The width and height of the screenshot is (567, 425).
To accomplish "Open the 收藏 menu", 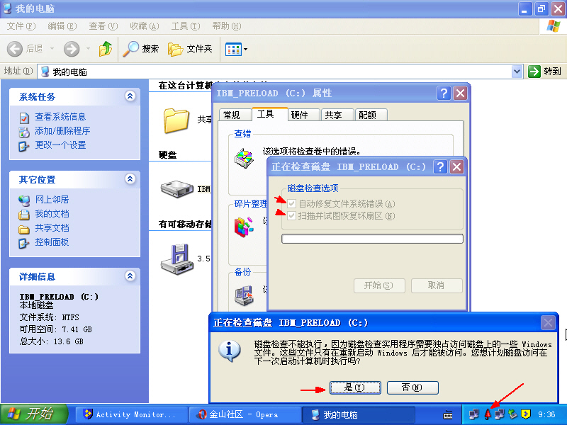I will [145, 26].
